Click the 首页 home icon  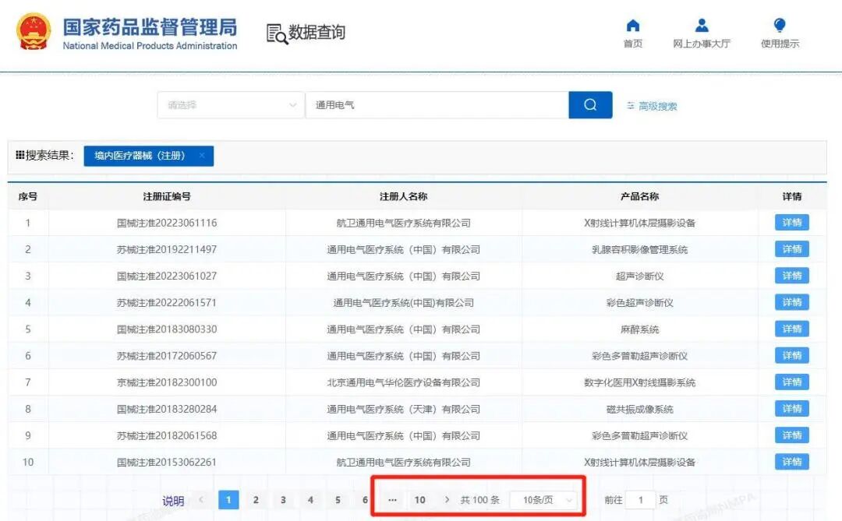click(632, 25)
